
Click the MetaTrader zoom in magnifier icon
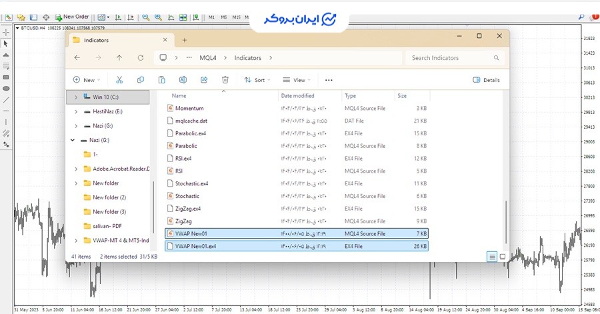click(x=145, y=17)
